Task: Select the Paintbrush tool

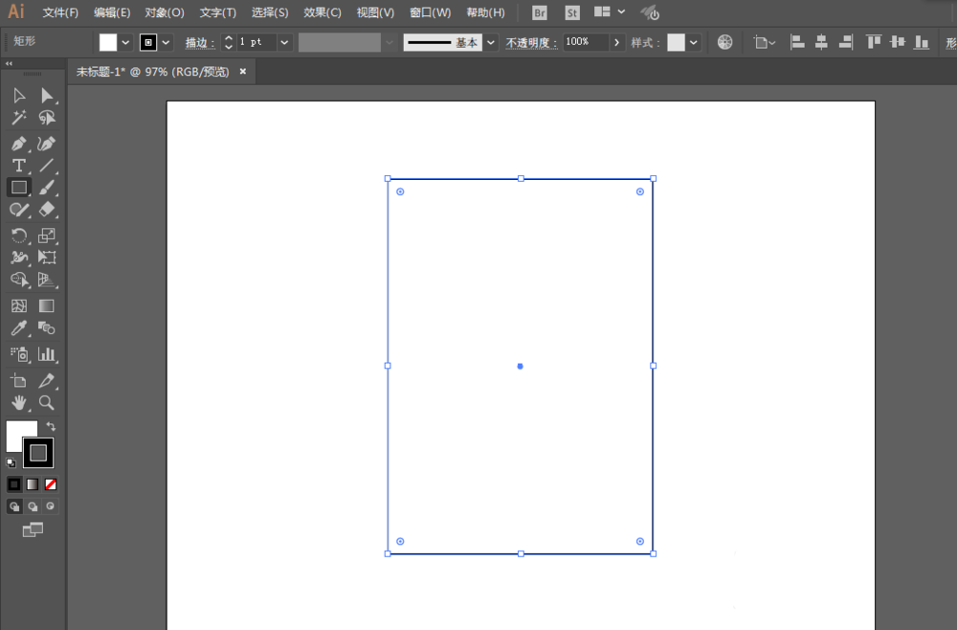Action: [x=46, y=188]
